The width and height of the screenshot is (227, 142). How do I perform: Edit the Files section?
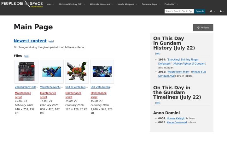[x=26, y=56]
